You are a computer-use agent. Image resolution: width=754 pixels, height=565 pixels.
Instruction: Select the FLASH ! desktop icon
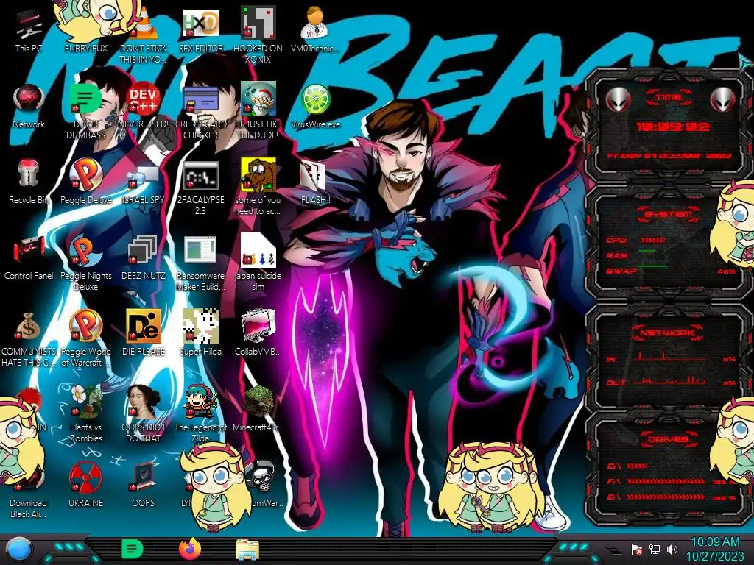pyautogui.click(x=315, y=182)
